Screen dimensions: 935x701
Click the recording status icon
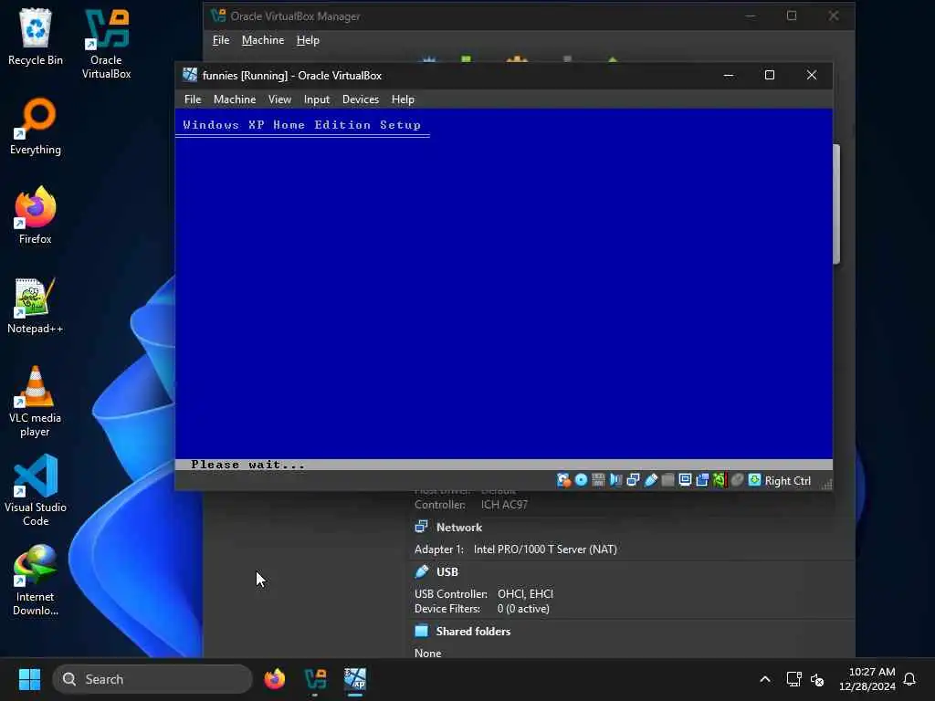[x=702, y=480]
